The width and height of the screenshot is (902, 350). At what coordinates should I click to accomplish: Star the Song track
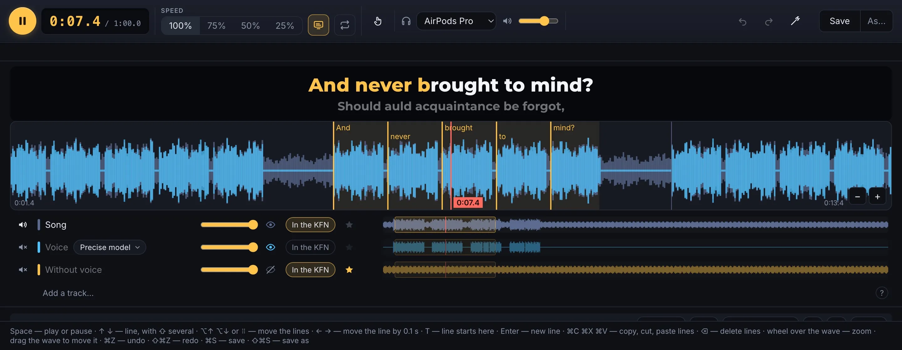(x=349, y=225)
